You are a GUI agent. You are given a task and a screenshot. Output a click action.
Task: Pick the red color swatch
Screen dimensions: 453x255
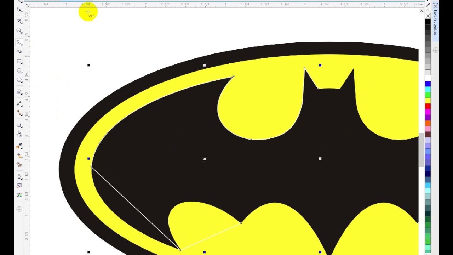tap(428, 107)
